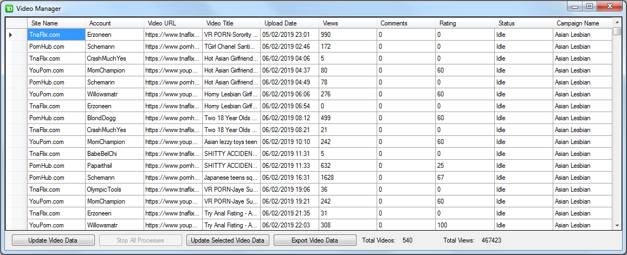Screen dimensions: 627x255
Task: Click the Stop All Processes button
Action: [x=140, y=240]
